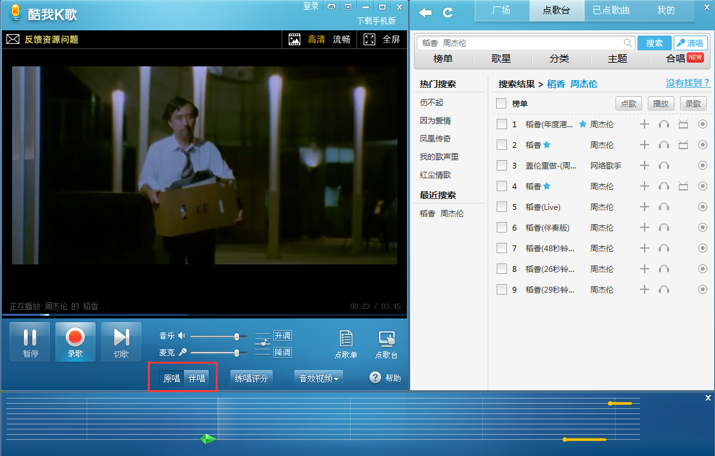Click 没有找到? link
The image size is (715, 456).
(688, 83)
